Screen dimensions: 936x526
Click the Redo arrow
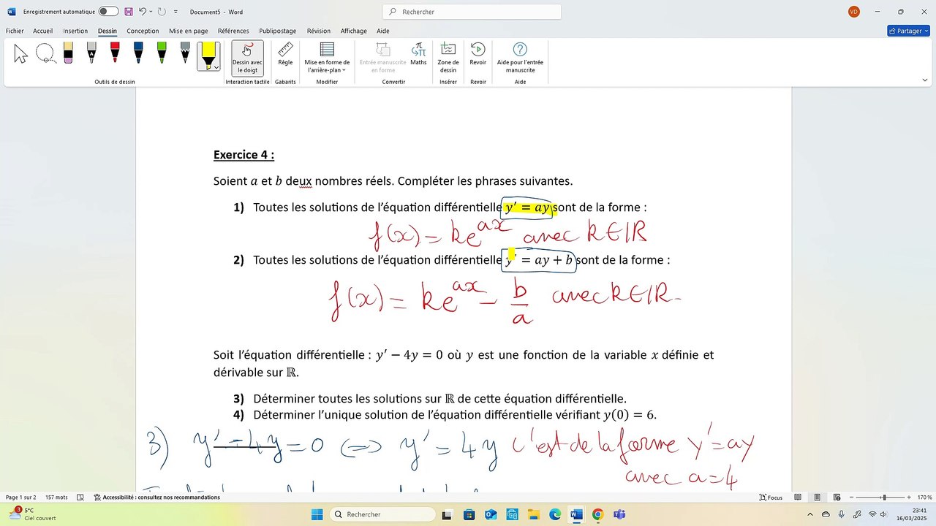(x=162, y=12)
